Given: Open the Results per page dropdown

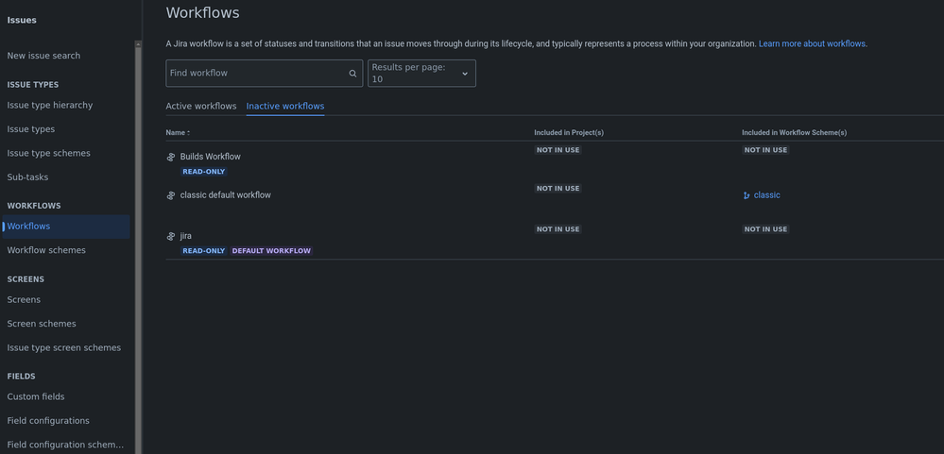Looking at the screenshot, I should [x=421, y=74].
